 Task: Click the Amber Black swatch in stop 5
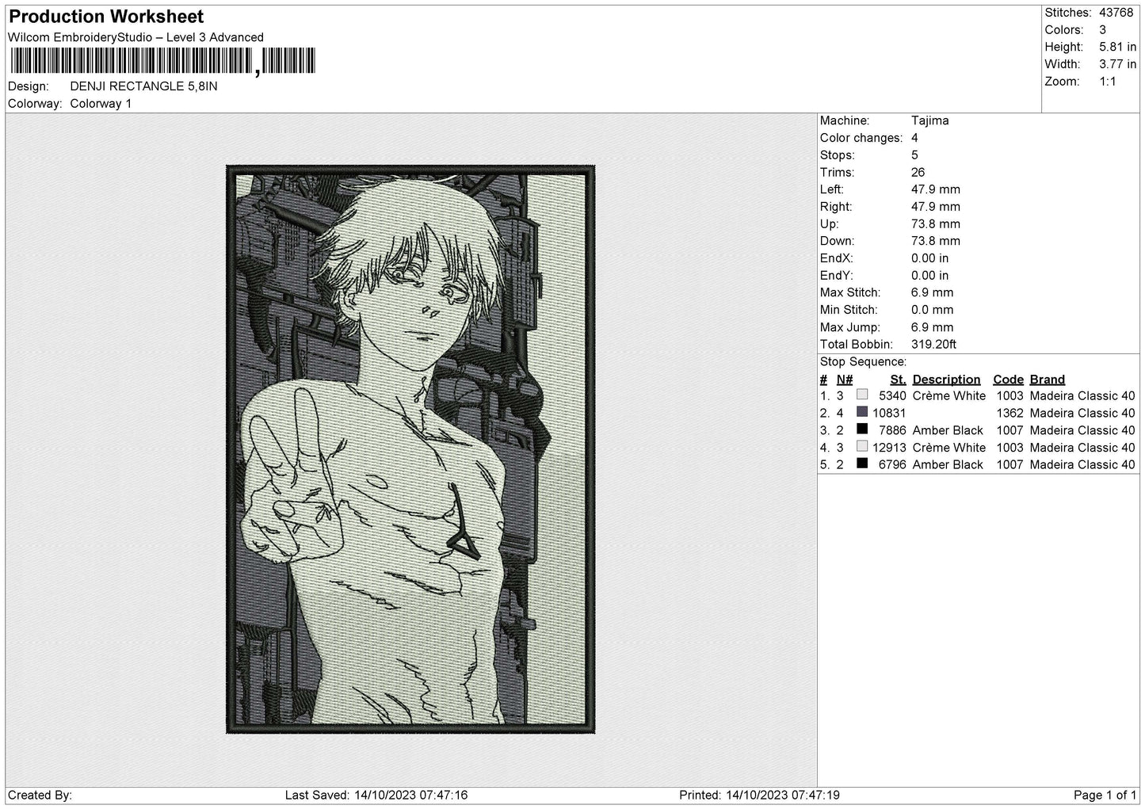[862, 464]
